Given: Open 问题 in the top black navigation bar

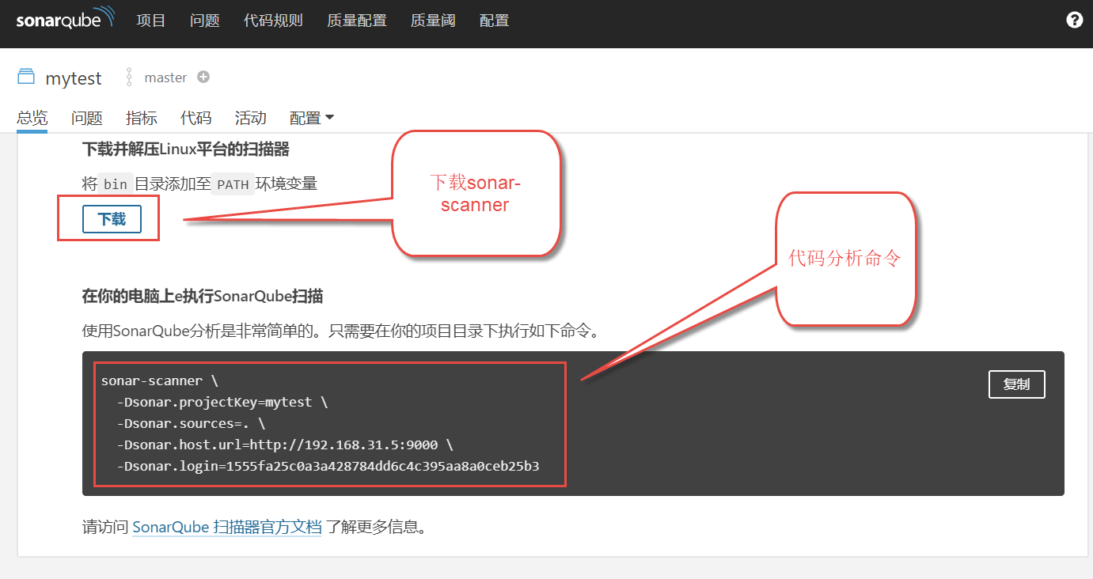Looking at the screenshot, I should click(205, 21).
